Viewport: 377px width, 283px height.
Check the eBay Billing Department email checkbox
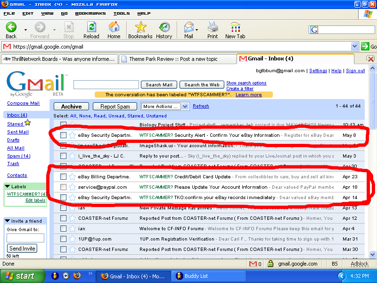pos(63,177)
